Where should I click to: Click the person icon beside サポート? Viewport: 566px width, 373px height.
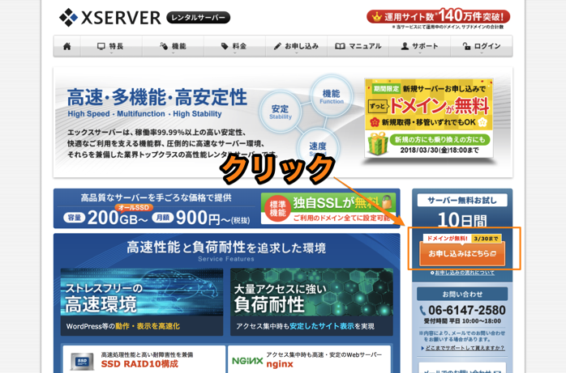coord(405,46)
